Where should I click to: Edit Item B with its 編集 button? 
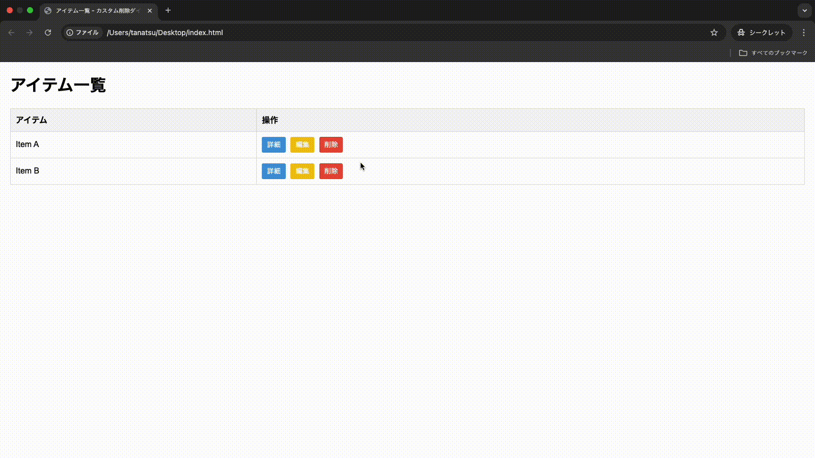point(302,171)
